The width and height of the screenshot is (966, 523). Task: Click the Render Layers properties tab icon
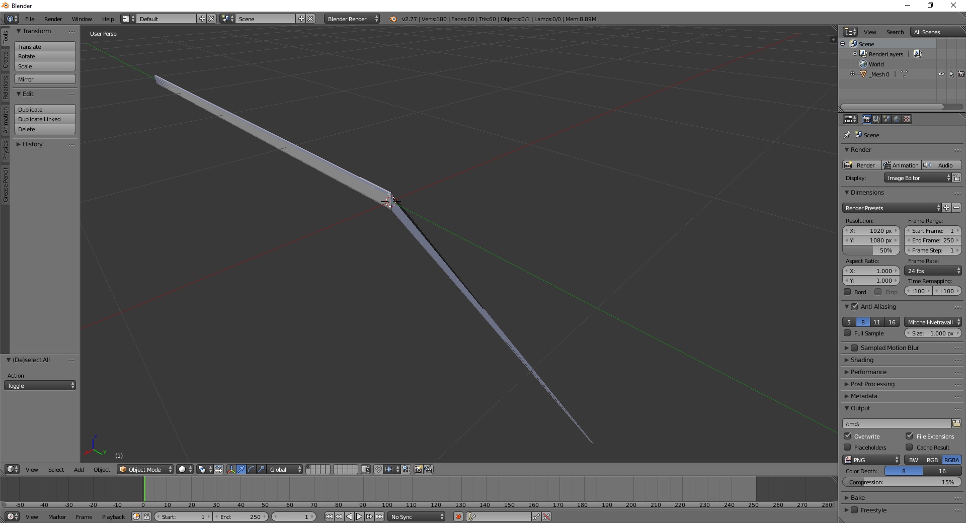(876, 119)
